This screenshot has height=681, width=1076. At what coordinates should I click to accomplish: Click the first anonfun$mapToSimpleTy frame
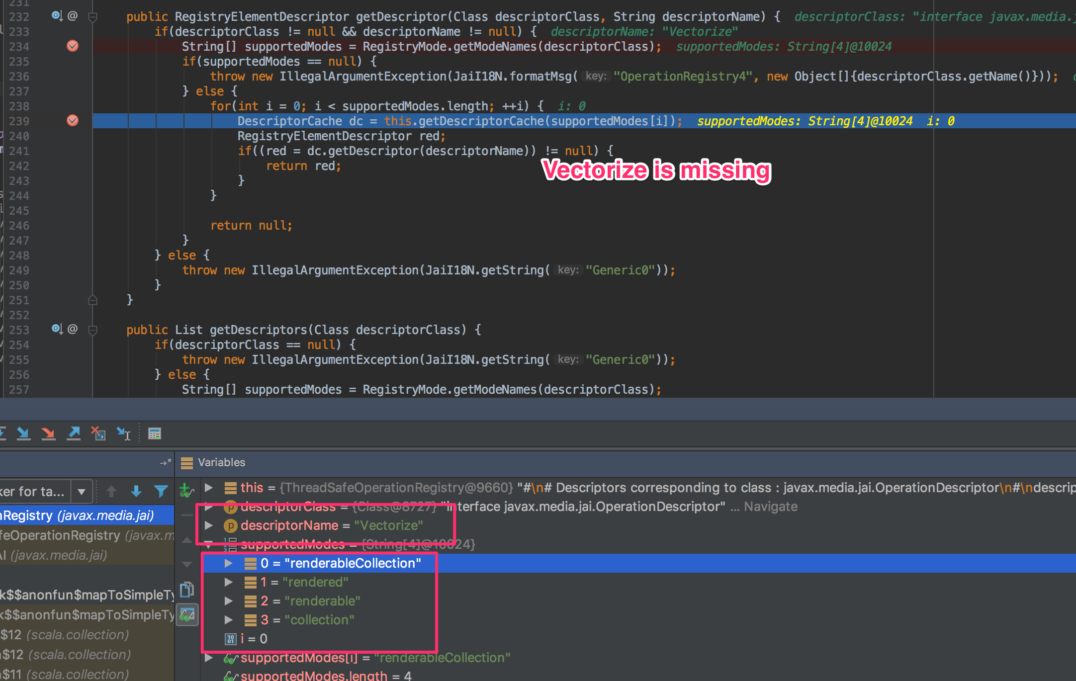click(87, 595)
